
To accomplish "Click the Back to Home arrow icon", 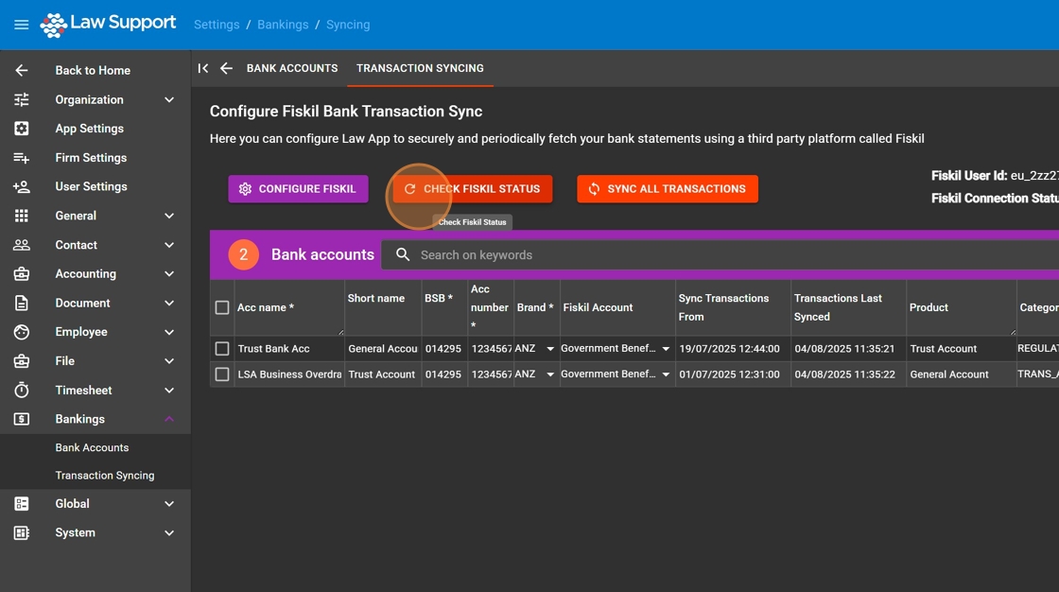I will pyautogui.click(x=22, y=70).
